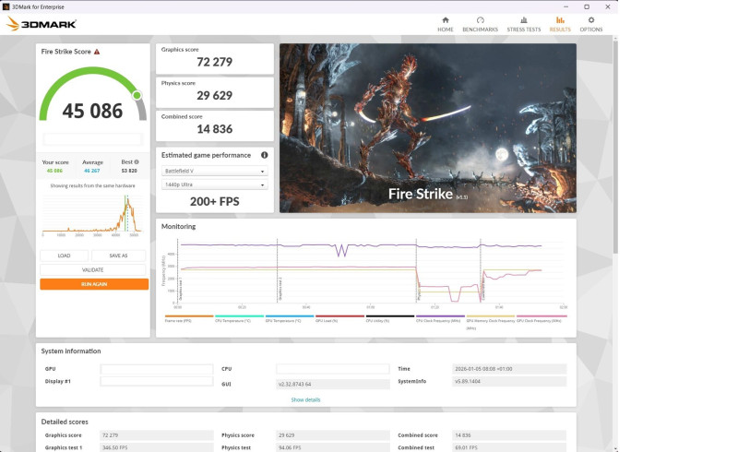Click the score distribution histogram
This screenshot has height=452, width=738.
coord(92,214)
